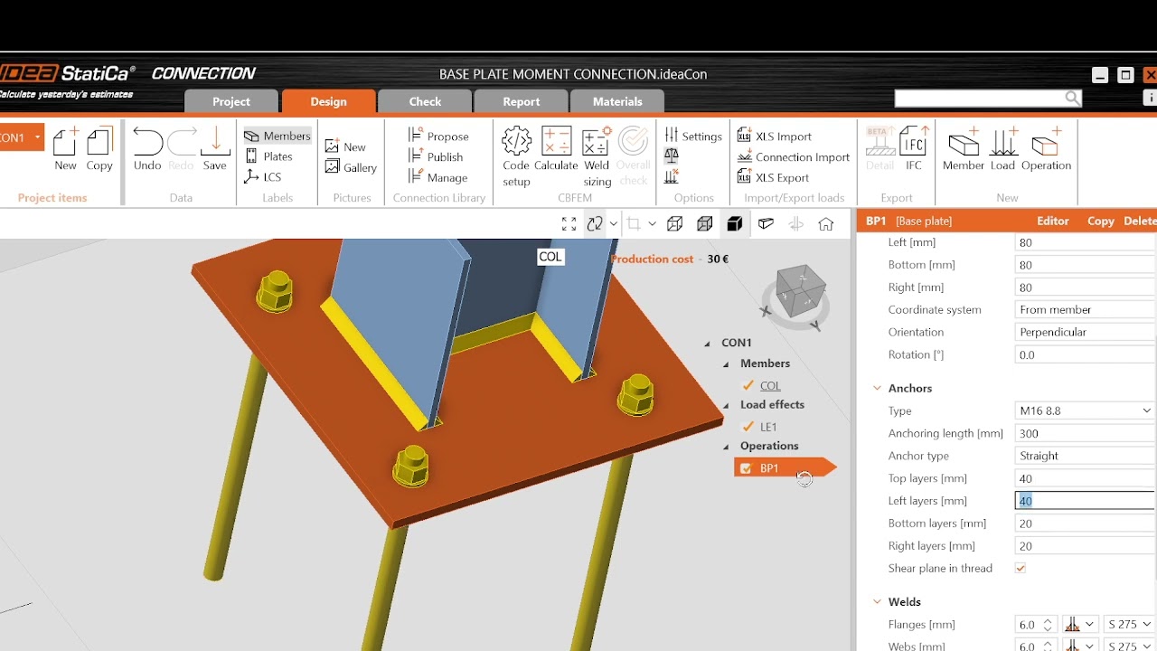Click Publish in Connection Library

pos(436,156)
